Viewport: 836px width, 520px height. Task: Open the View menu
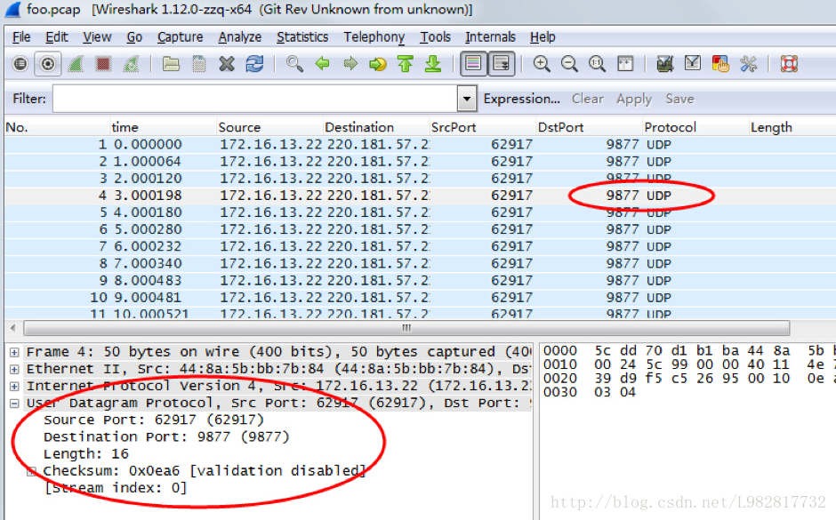click(x=97, y=36)
